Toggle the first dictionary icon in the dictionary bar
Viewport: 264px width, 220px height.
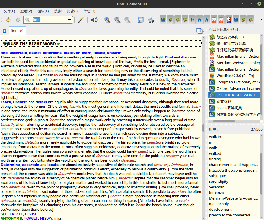tap(163, 20)
